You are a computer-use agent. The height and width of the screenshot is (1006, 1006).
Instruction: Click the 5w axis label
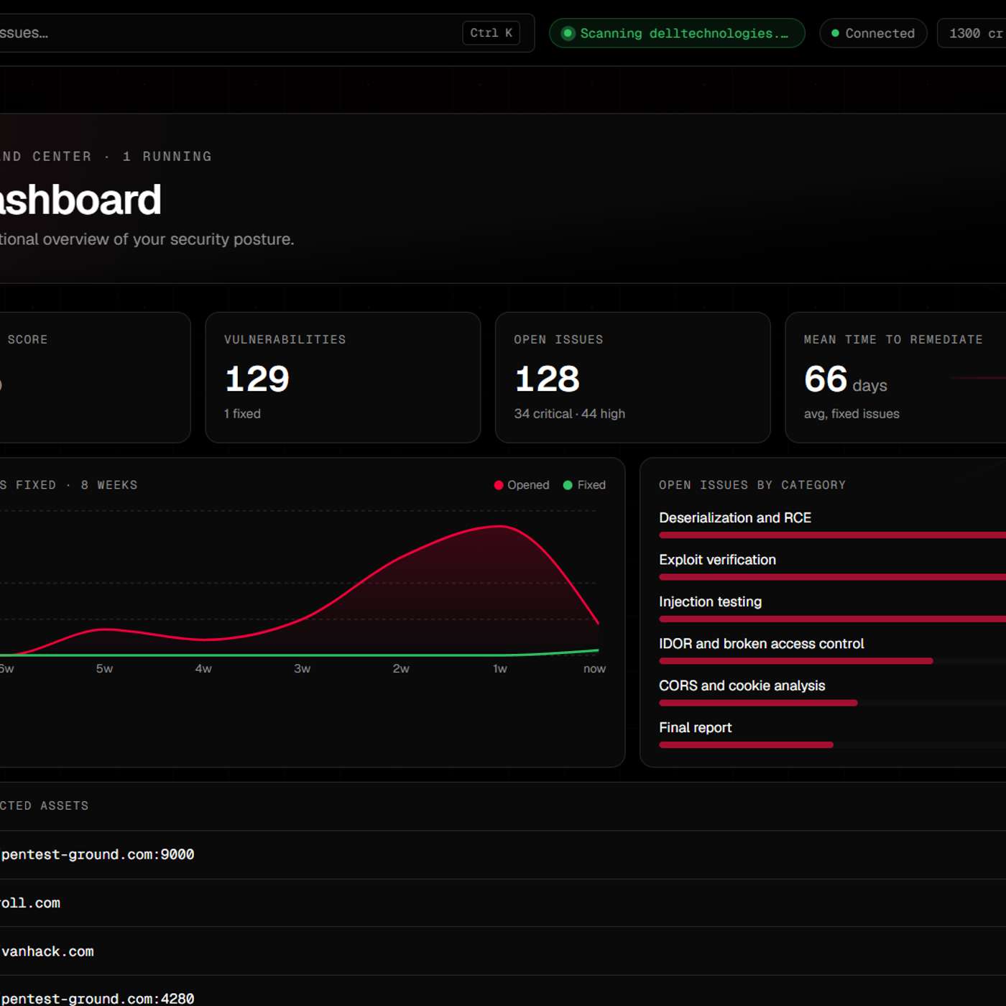(x=104, y=668)
